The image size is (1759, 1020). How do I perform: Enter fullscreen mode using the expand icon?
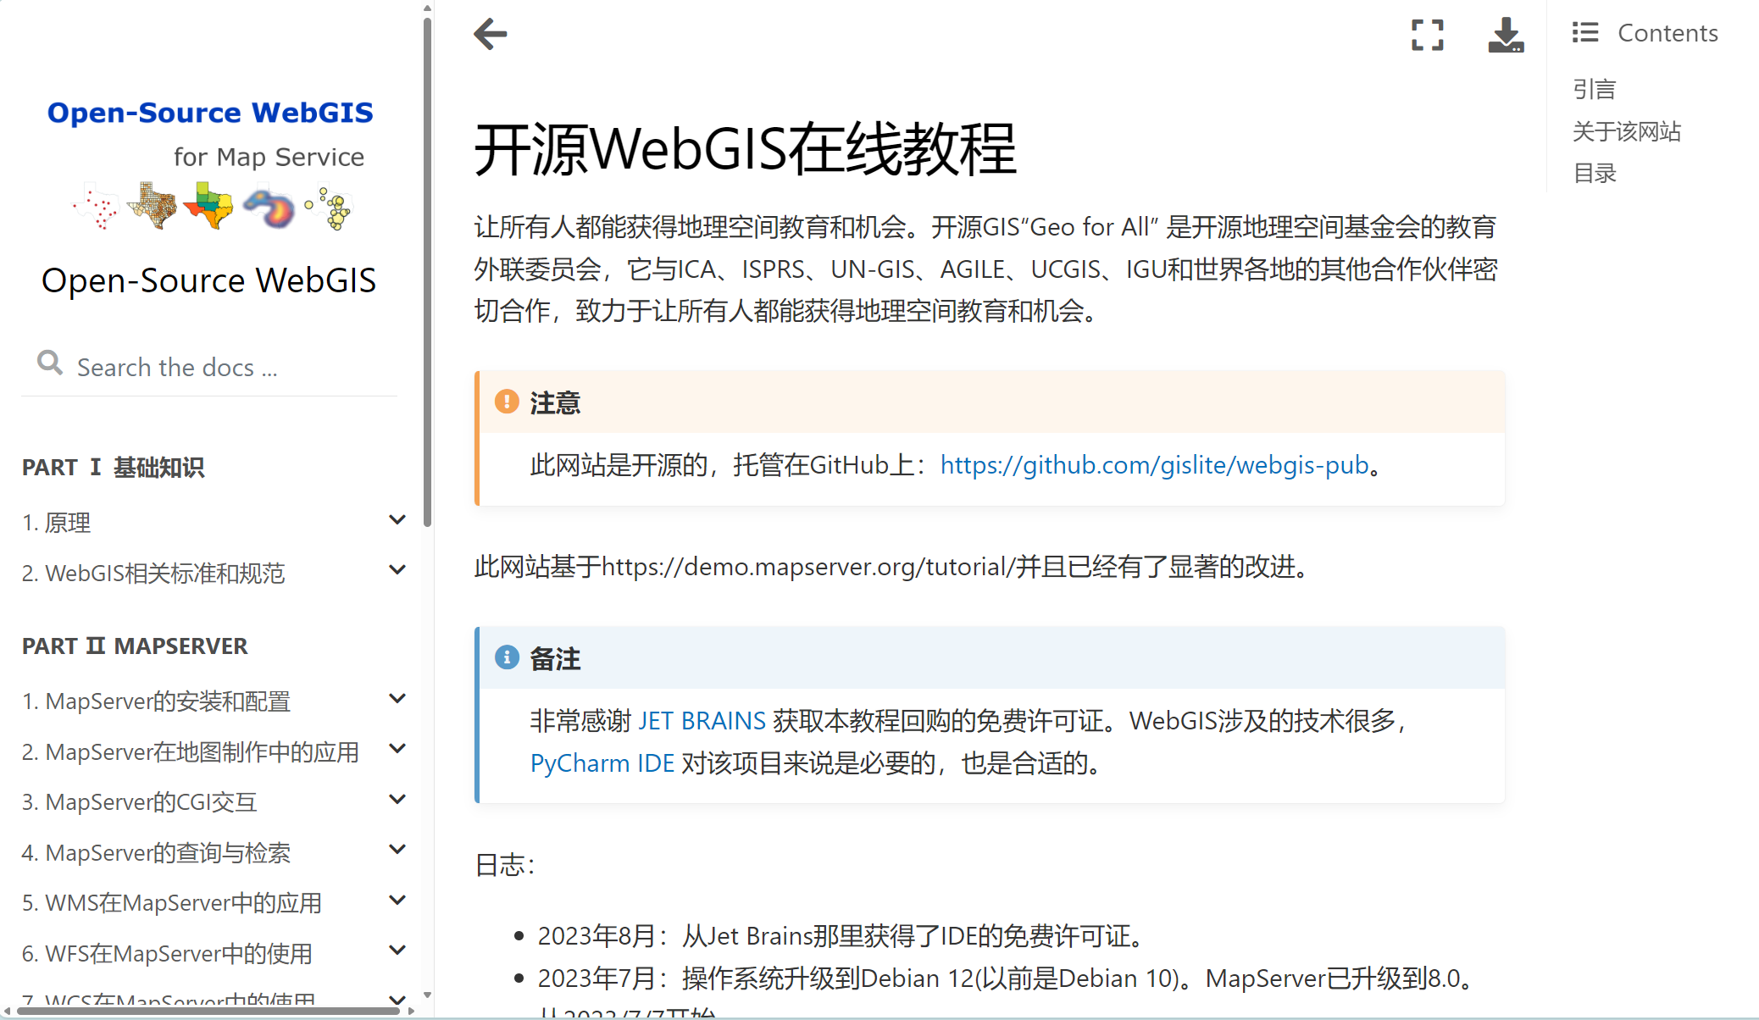click(1427, 36)
